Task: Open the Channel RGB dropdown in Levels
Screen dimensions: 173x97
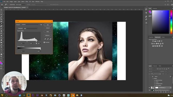Action: point(31,29)
